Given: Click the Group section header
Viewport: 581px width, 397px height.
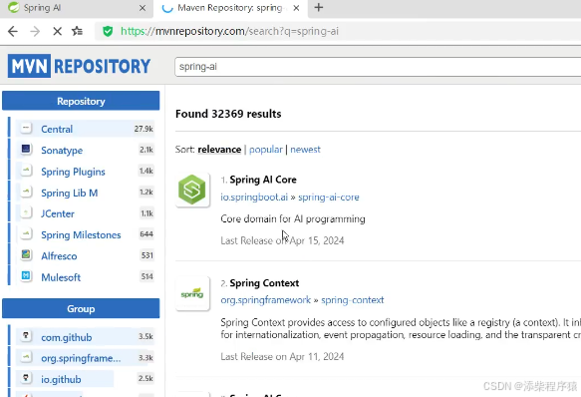Looking at the screenshot, I should [81, 308].
